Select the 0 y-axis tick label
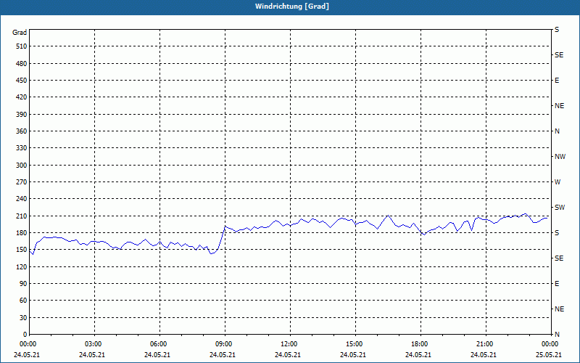580x363 pixels. point(25,335)
